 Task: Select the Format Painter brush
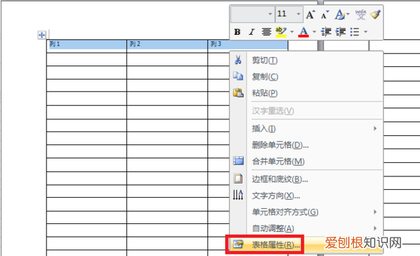click(x=375, y=14)
